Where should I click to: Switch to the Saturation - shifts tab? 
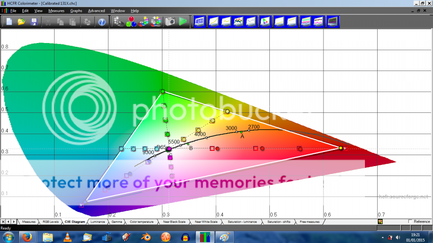coord(279,222)
